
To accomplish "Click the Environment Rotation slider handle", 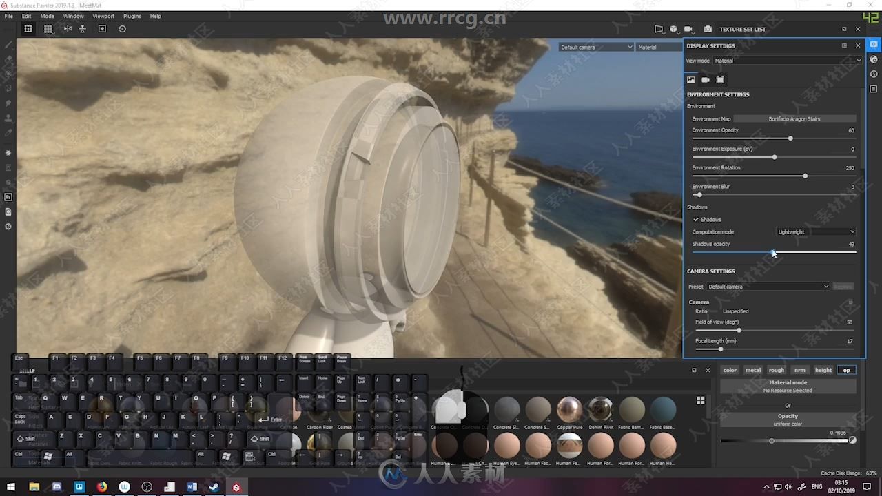I will tap(805, 176).
